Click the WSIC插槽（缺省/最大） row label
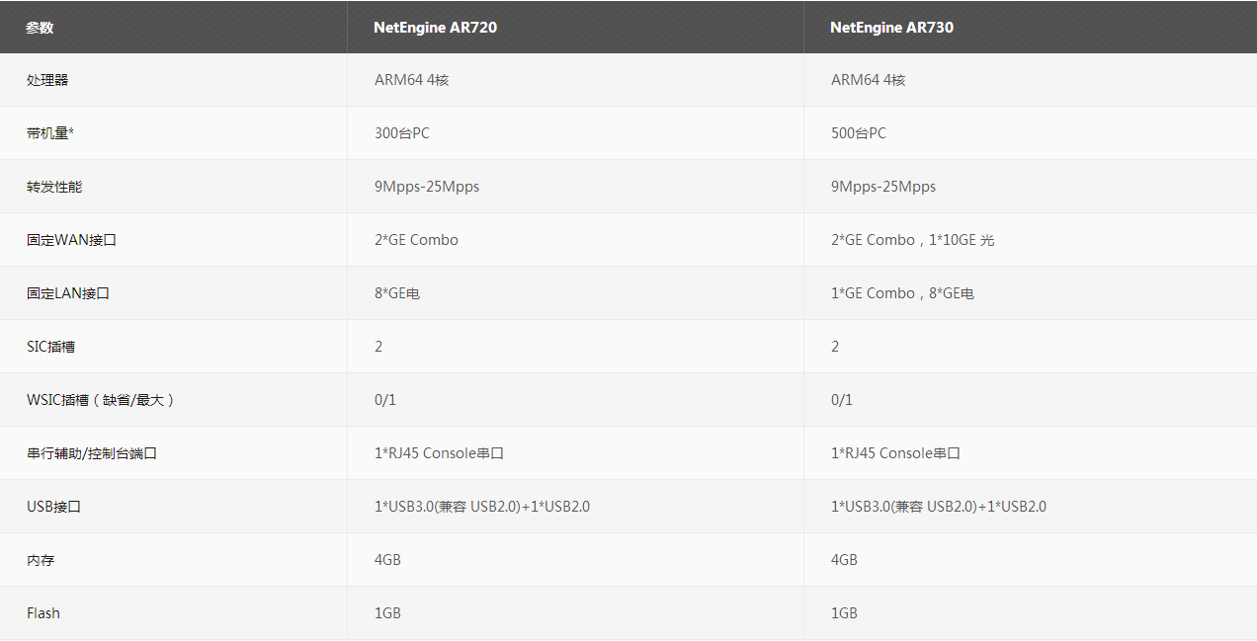 [101, 400]
